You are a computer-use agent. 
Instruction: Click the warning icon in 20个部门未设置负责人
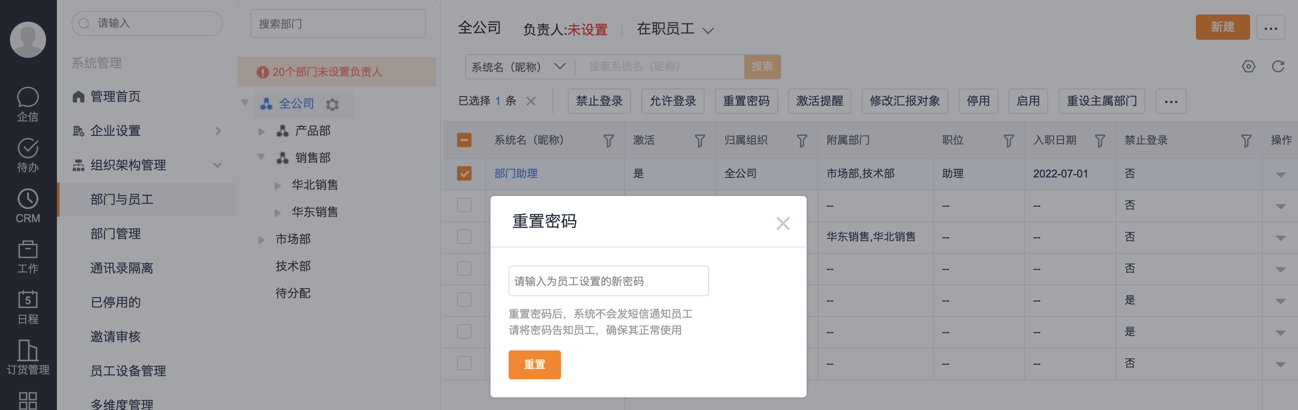[262, 72]
